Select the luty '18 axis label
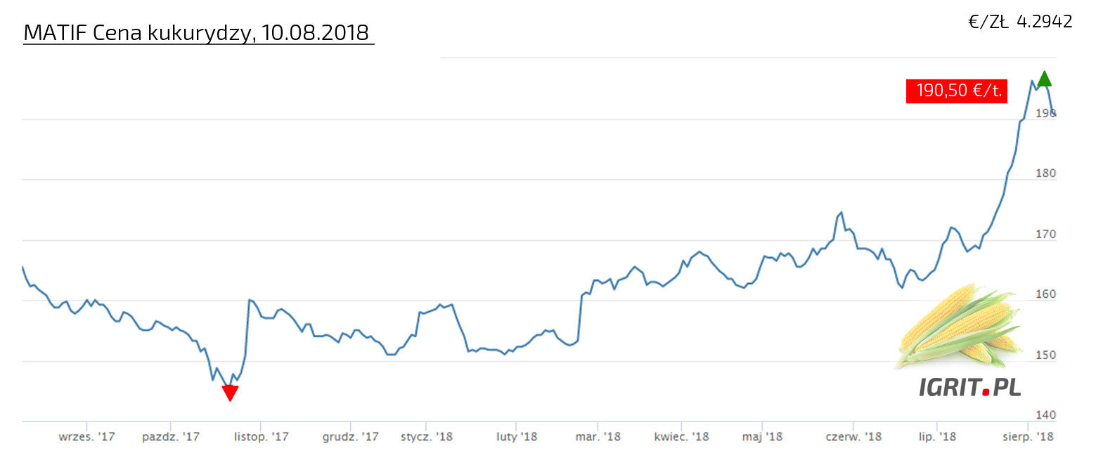1096x465 pixels. coord(517,437)
